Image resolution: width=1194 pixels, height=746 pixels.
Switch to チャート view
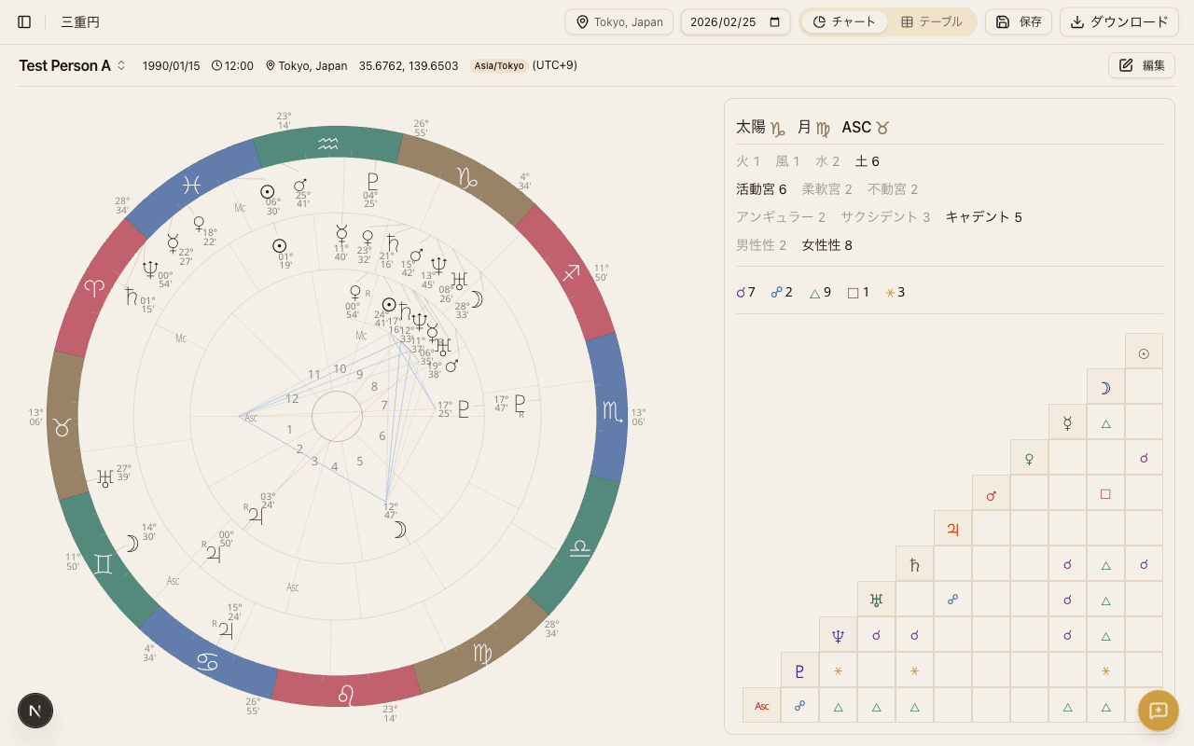coord(844,21)
